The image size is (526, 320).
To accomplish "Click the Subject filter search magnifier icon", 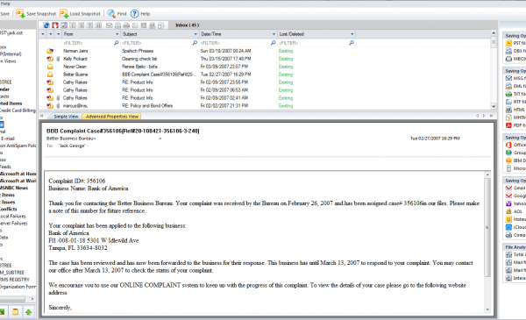I will click(195, 43).
